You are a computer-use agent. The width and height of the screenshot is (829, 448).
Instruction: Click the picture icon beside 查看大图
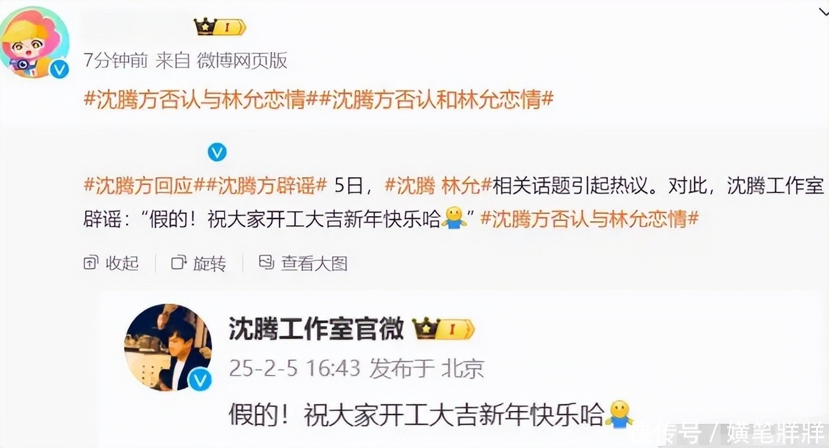pyautogui.click(x=266, y=263)
